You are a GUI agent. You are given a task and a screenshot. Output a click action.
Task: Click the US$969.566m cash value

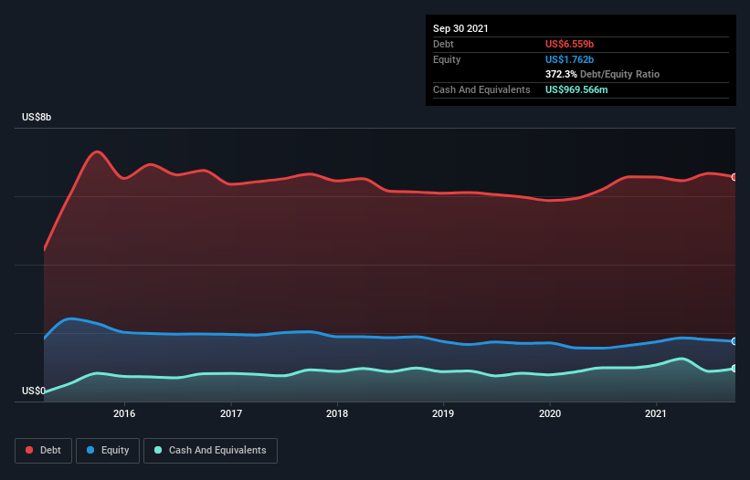[x=576, y=89]
